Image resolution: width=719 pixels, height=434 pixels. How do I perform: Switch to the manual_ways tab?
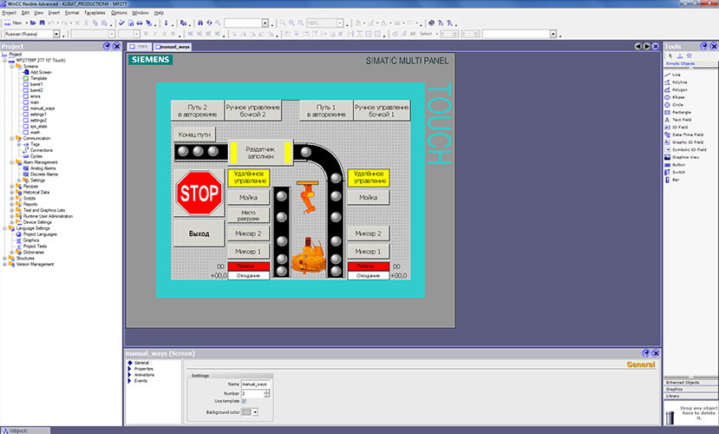pyautogui.click(x=173, y=47)
